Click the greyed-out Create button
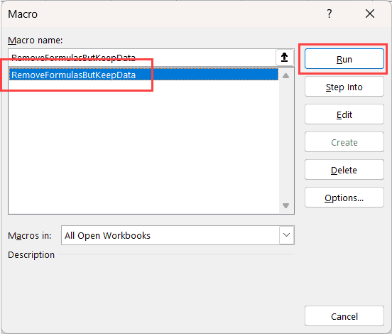Image resolution: width=392 pixels, height=334 pixels. pos(344,142)
